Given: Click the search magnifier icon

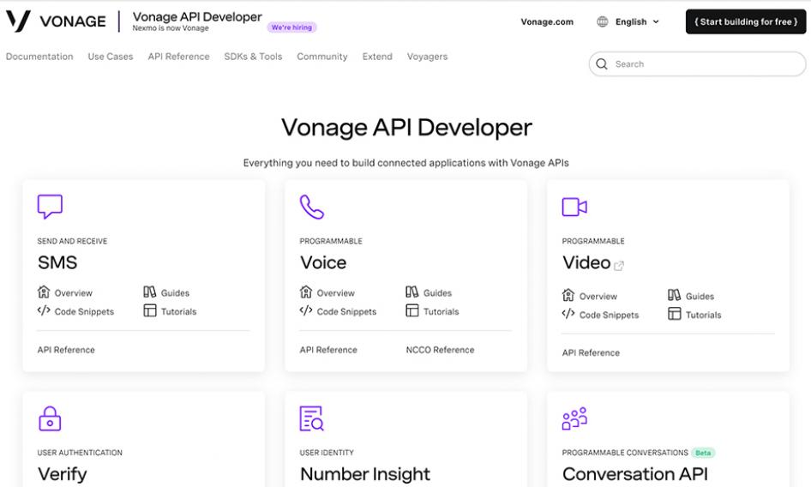Looking at the screenshot, I should tap(602, 63).
